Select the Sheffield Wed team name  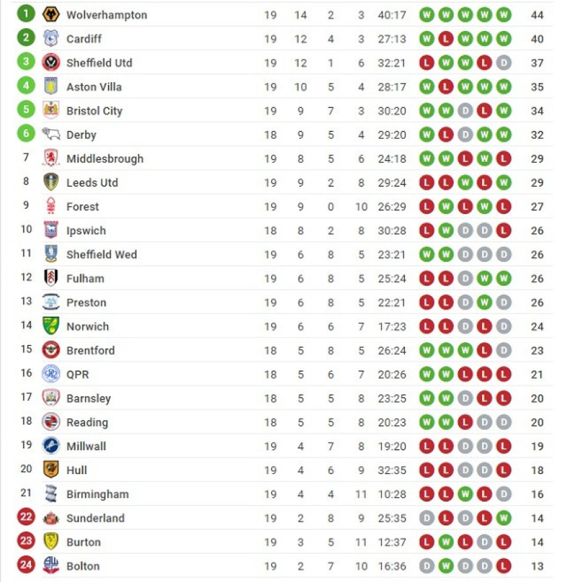point(102,254)
